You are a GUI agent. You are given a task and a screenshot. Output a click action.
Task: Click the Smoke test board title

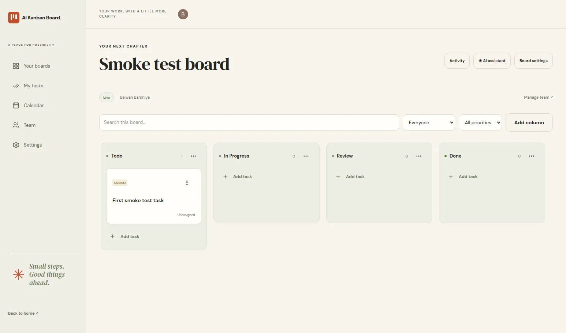pos(164,64)
